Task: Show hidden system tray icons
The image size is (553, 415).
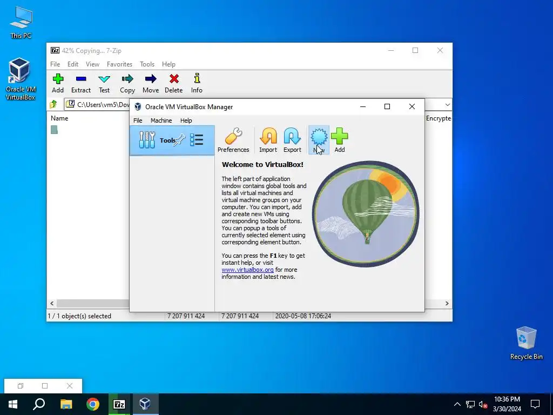Action: point(457,404)
